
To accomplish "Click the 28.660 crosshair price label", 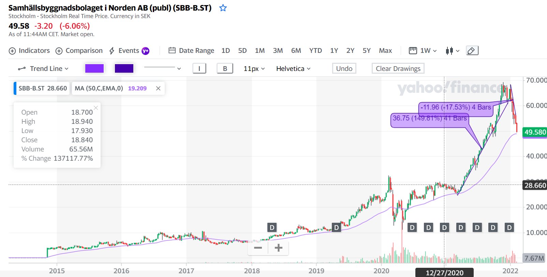I will coord(535,185).
